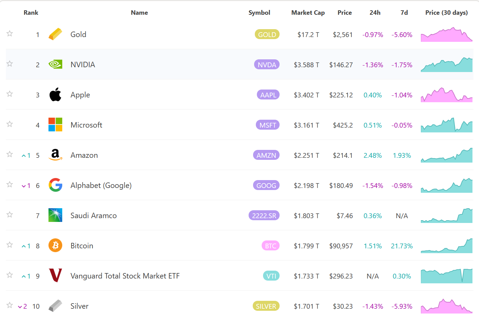Click the NVDA symbol badge

coord(267,64)
